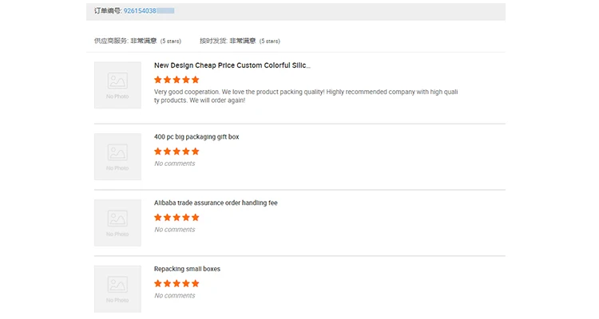Click the fourth star under Repacking small boxes
Viewport: 599px width, 319px height.
click(186, 283)
